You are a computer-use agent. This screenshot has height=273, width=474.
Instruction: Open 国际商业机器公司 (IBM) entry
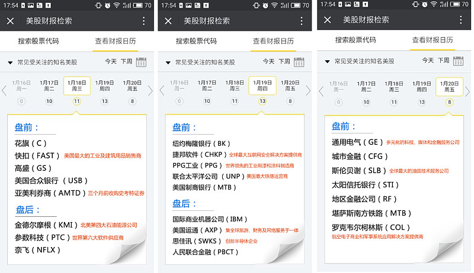(210, 219)
